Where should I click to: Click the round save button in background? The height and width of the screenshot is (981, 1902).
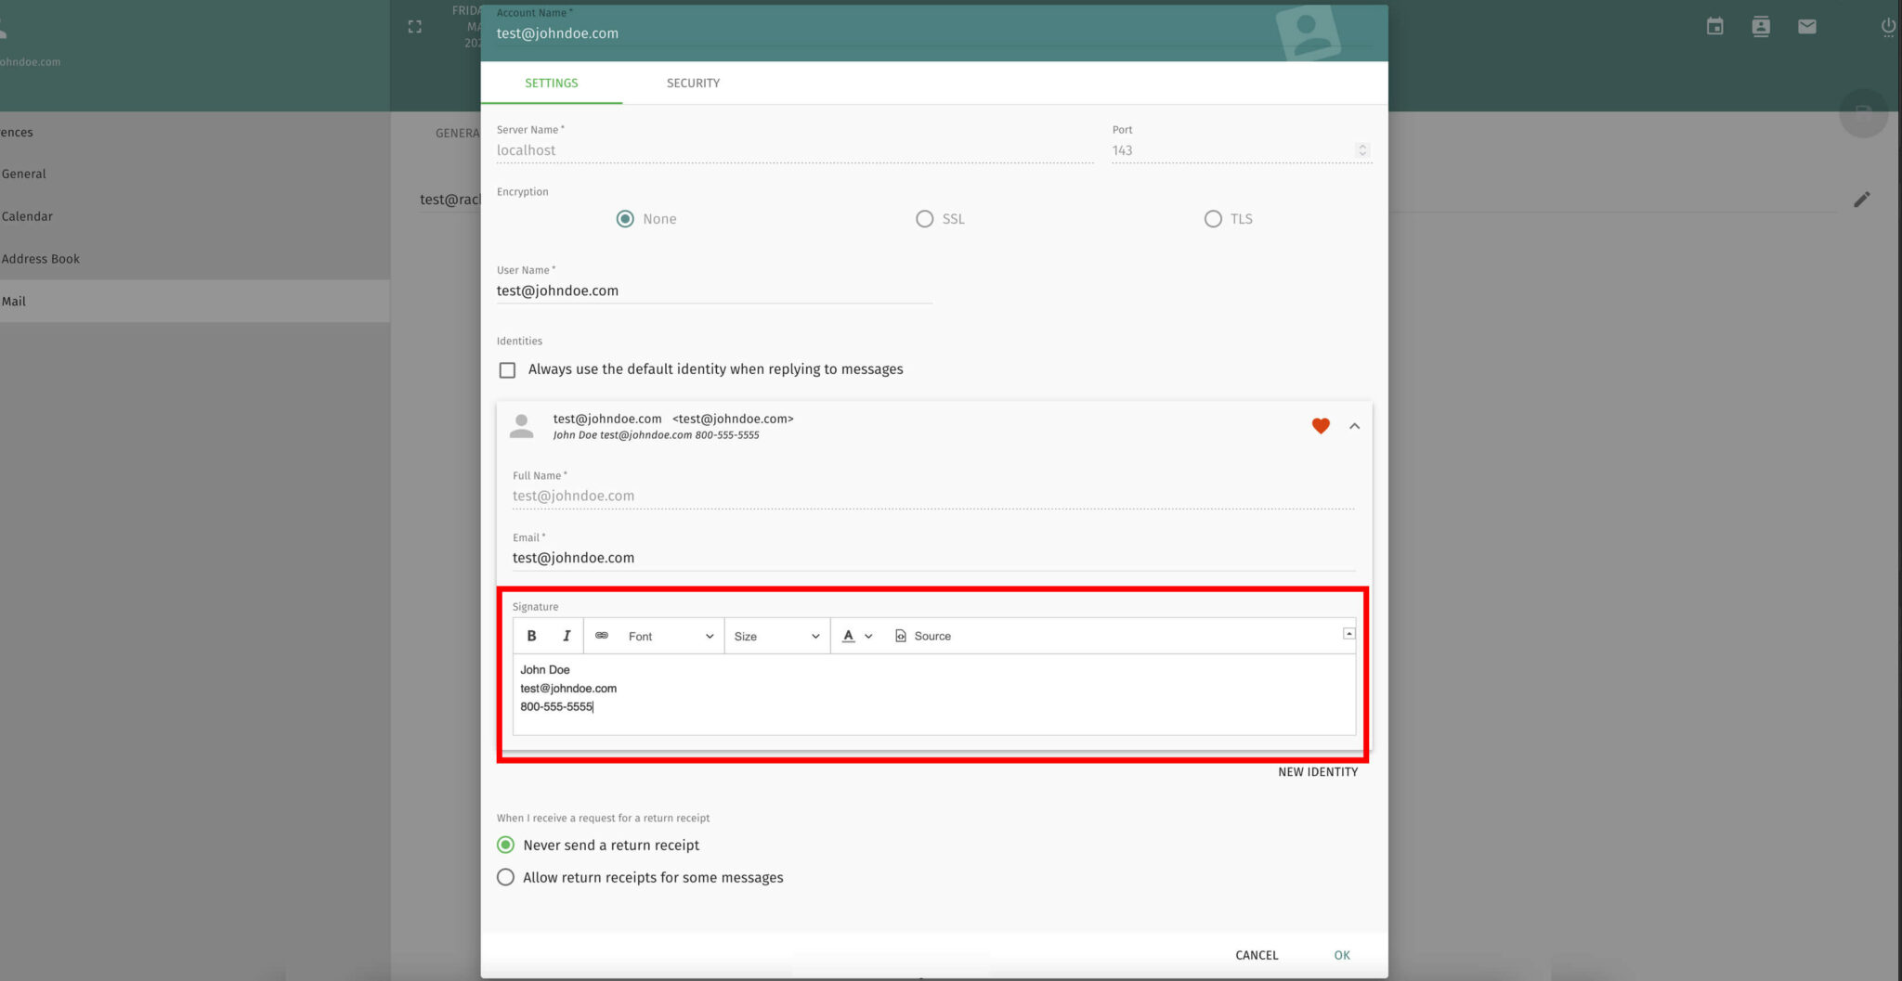(x=1863, y=113)
